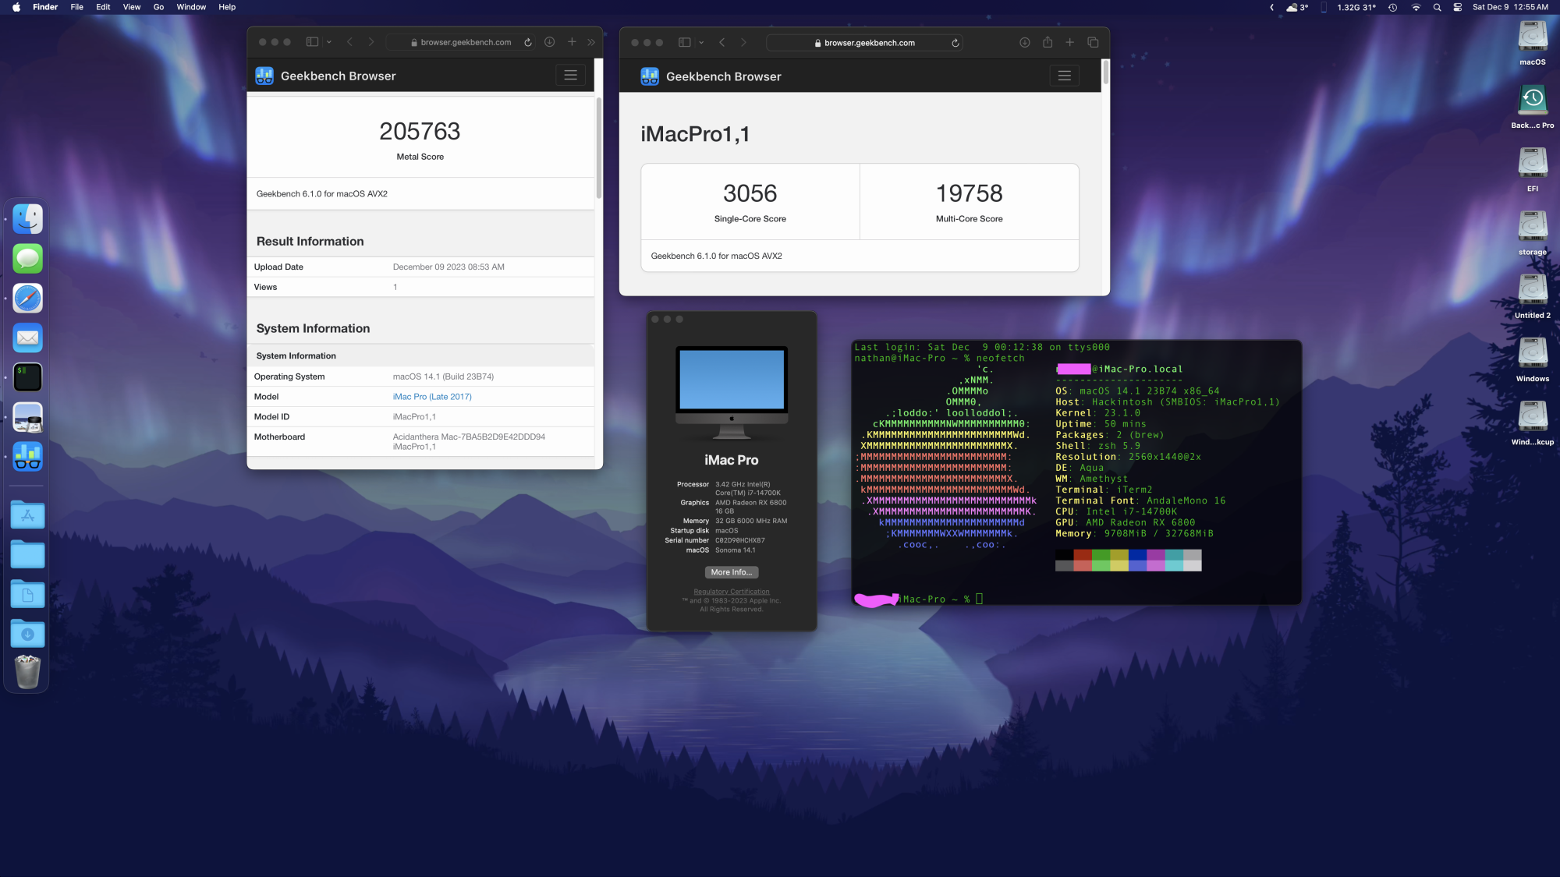Click iMac image in About This Mac

pyautogui.click(x=732, y=394)
